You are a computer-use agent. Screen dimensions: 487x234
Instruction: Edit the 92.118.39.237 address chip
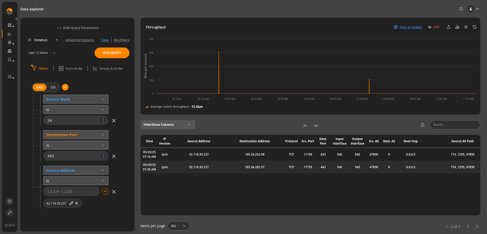71,203
